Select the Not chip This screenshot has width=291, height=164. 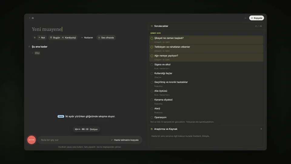coord(42,38)
